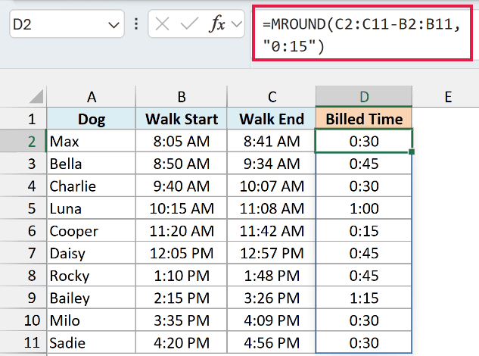
Task: Click the Cancel (X) icon in formula bar
Action: point(162,23)
